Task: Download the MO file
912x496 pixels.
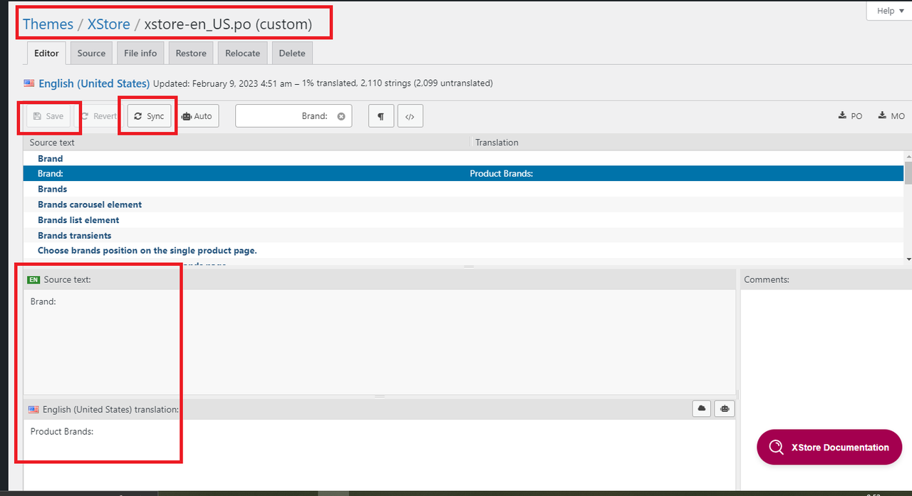Action: [x=891, y=116]
